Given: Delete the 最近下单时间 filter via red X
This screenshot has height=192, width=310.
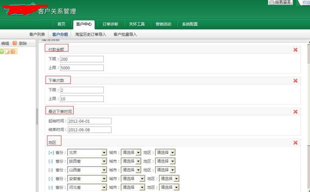Looking at the screenshot, I should click(x=295, y=111).
